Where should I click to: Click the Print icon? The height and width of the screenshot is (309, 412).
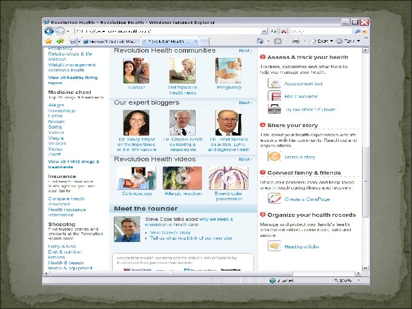click(296, 41)
